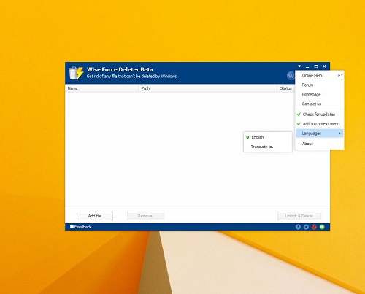Open the Twitter social icon

pyautogui.click(x=306, y=227)
